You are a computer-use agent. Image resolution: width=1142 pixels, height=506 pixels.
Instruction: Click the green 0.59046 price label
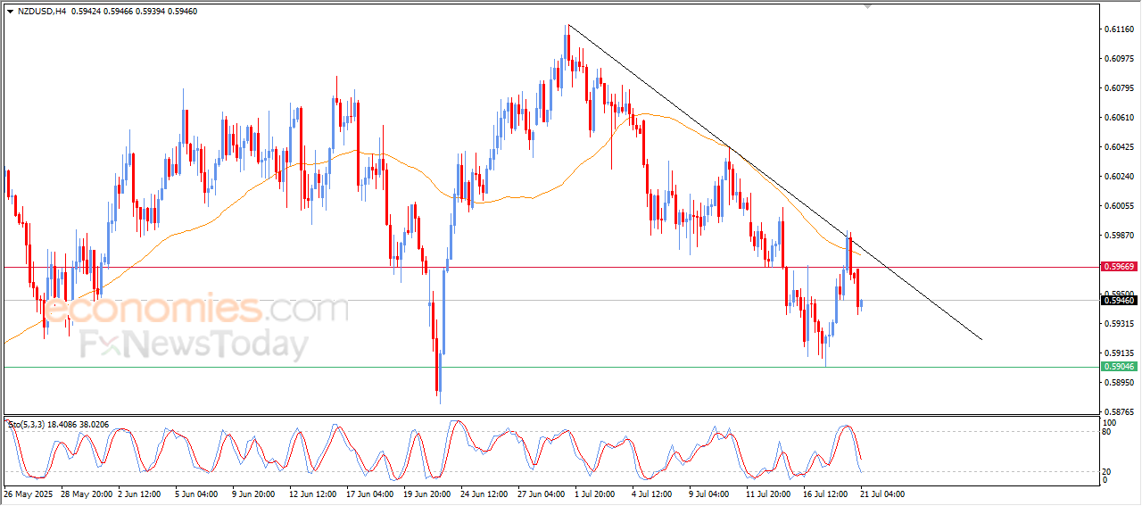pos(1118,367)
